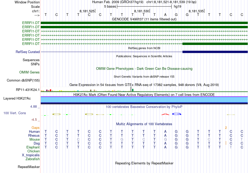Image resolution: width=248 pixels, height=173 pixels.
Task: Click the tallest grey bar in GTEx chart
Action: [131, 89]
